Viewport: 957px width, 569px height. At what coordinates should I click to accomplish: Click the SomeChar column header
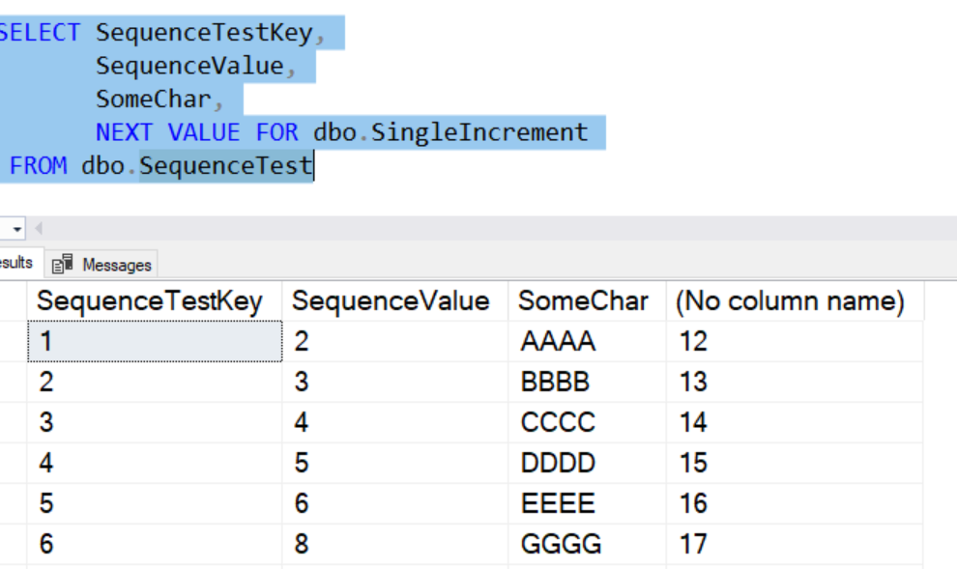pyautogui.click(x=583, y=301)
